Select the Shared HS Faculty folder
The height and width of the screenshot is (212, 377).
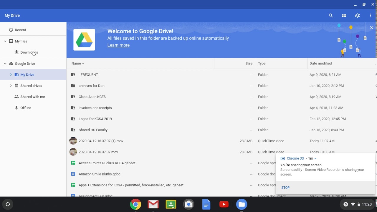[93, 130]
